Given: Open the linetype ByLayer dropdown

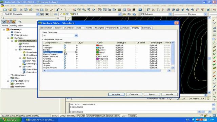Looking at the screenshot, I should [205, 14].
